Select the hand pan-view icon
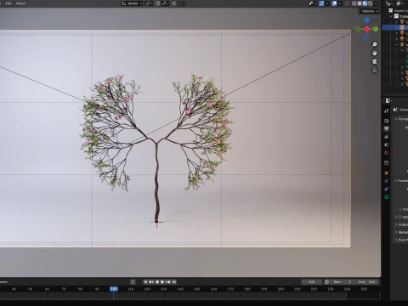 [375, 53]
